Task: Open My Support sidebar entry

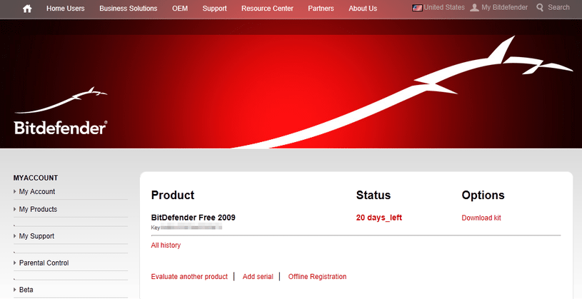Action: point(36,236)
